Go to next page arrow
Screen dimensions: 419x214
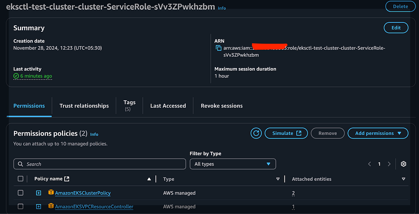(389, 164)
